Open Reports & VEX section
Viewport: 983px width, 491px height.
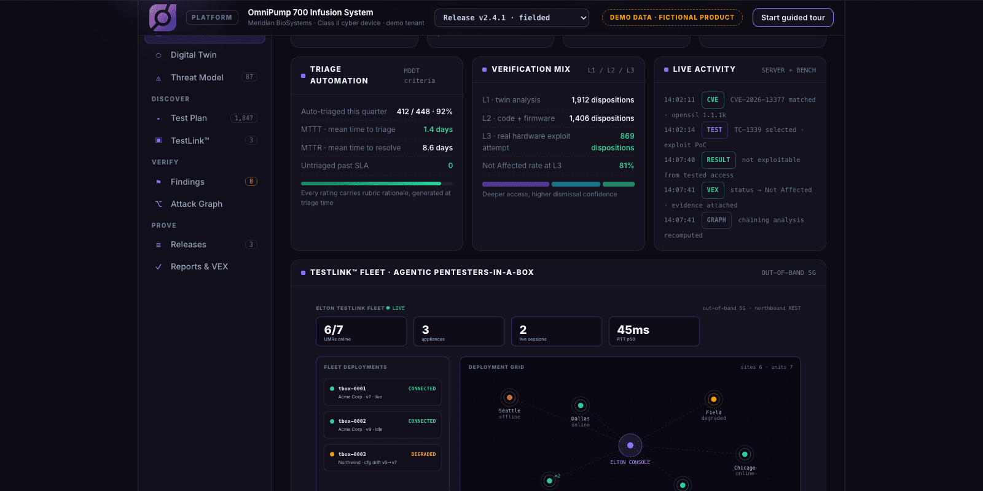coord(205,266)
